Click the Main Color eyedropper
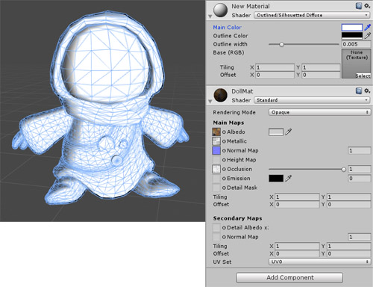The height and width of the screenshot is (287, 373). pyautogui.click(x=368, y=27)
